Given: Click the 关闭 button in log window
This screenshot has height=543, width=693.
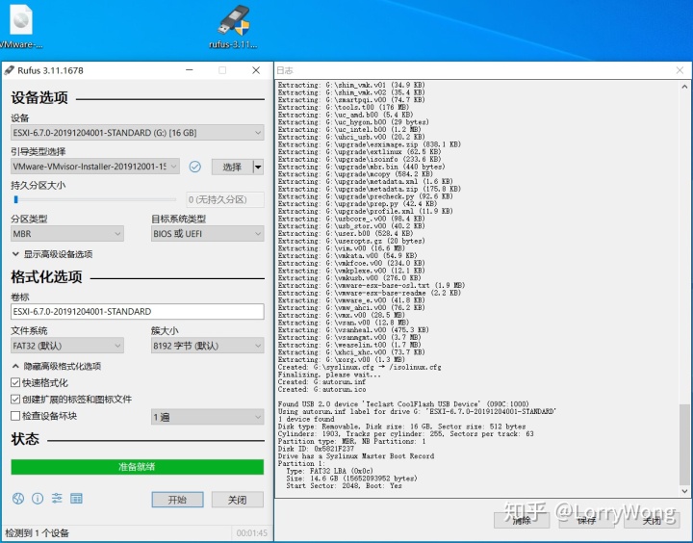Looking at the screenshot, I should (652, 521).
